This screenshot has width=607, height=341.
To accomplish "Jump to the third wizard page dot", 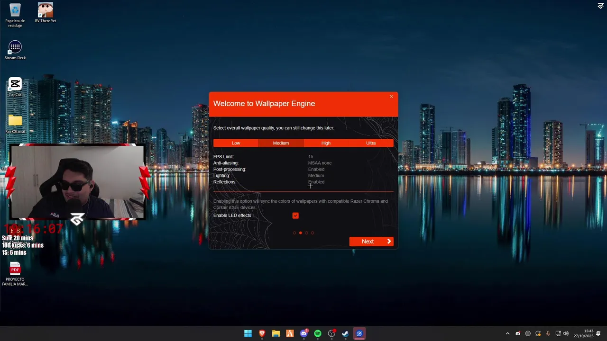I will 306,233.
